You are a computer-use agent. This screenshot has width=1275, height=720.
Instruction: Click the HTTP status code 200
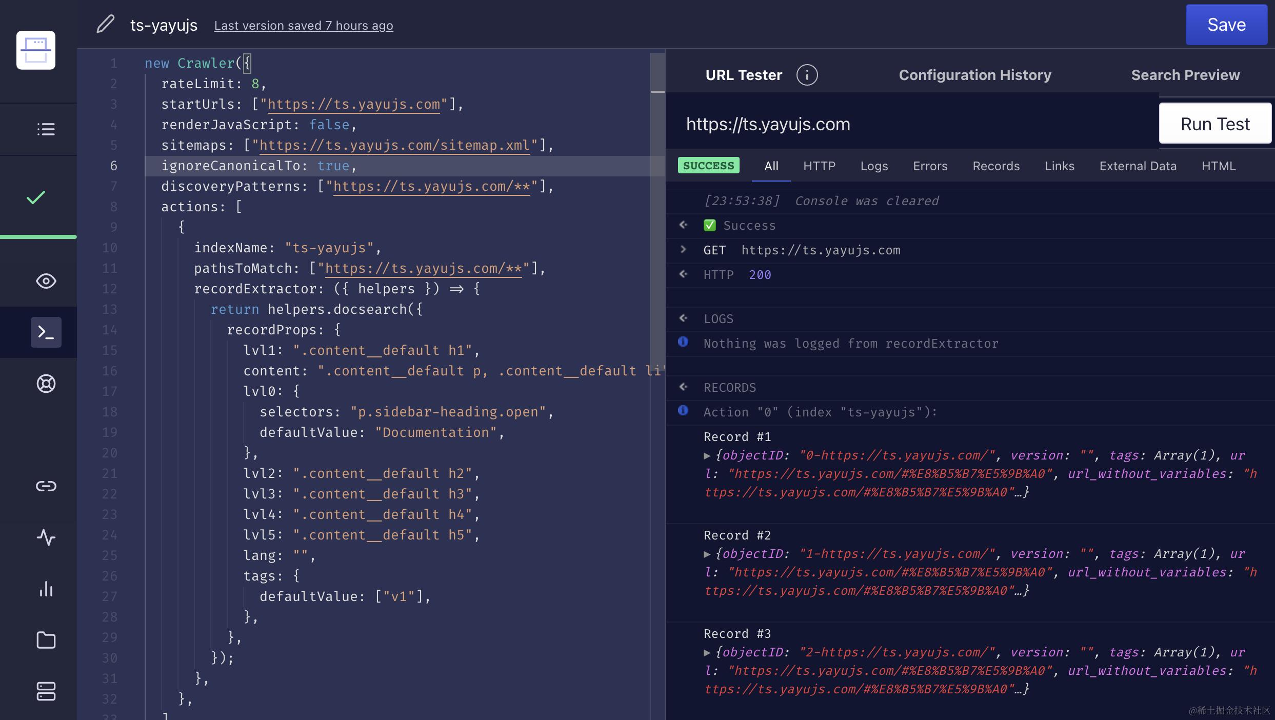point(760,274)
